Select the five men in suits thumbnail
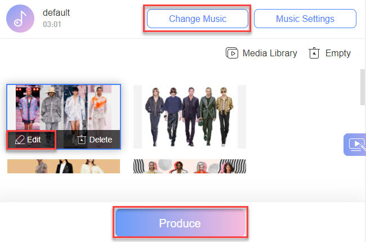Image resolution: width=366 pixels, height=242 pixels. click(x=189, y=116)
